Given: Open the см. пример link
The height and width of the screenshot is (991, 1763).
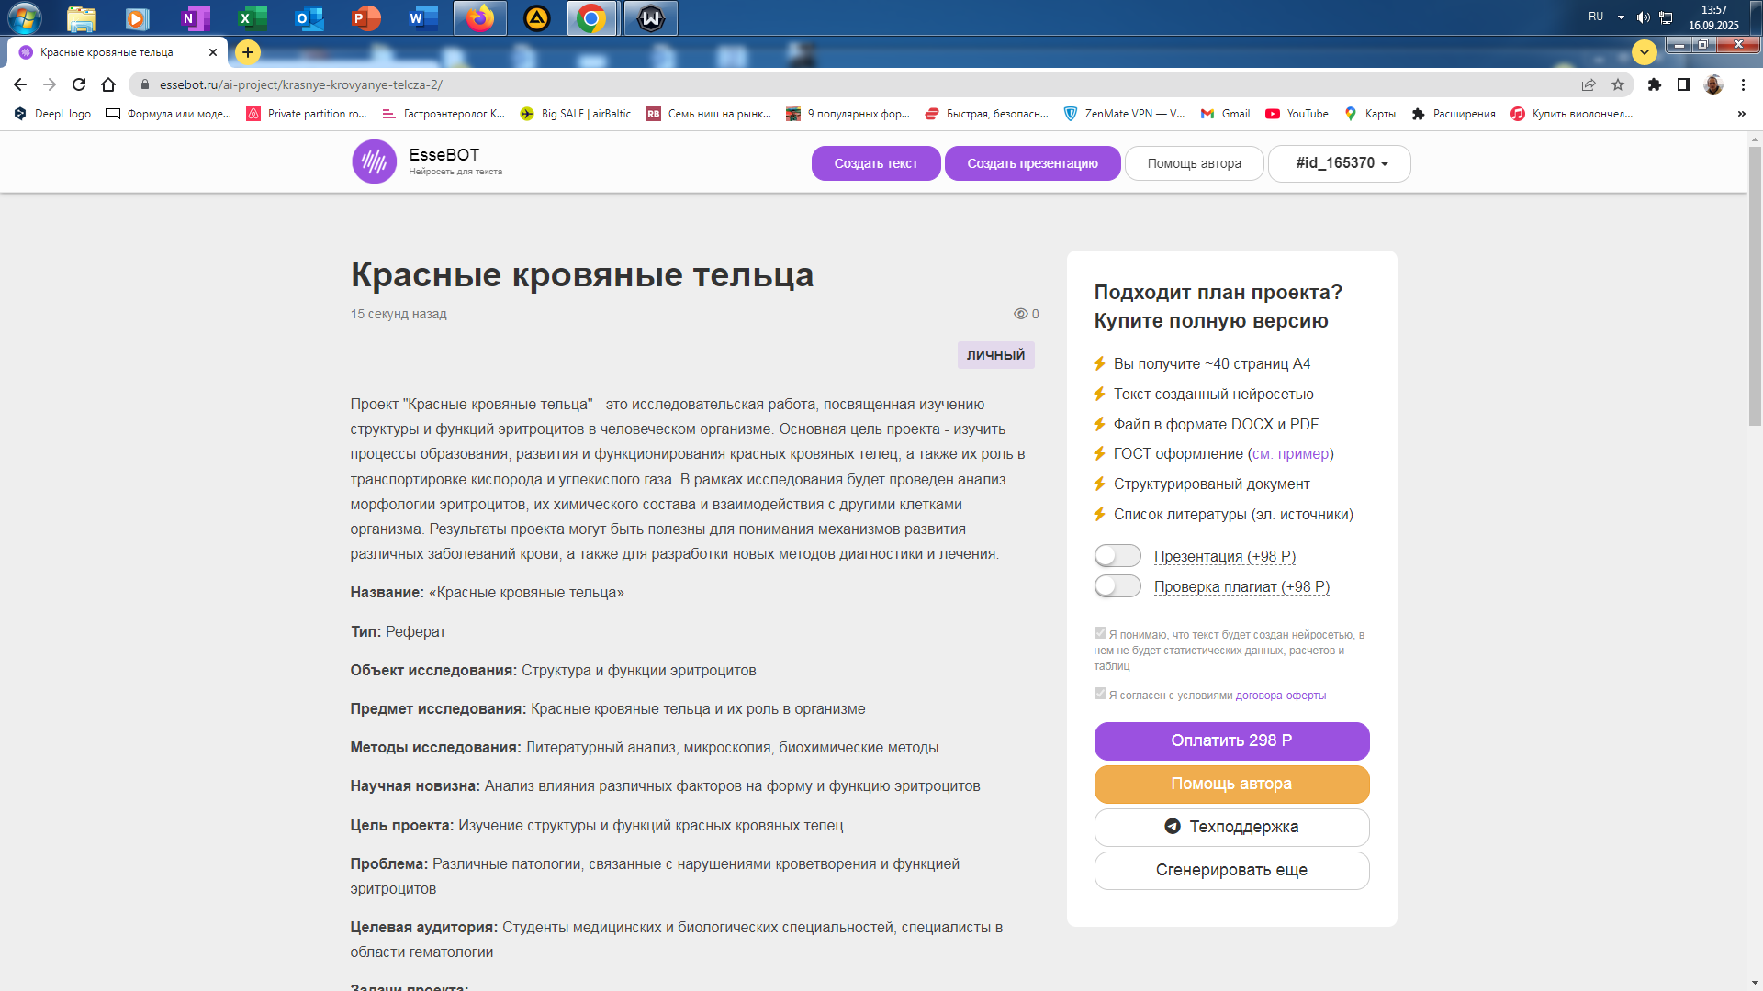Looking at the screenshot, I should [x=1290, y=453].
